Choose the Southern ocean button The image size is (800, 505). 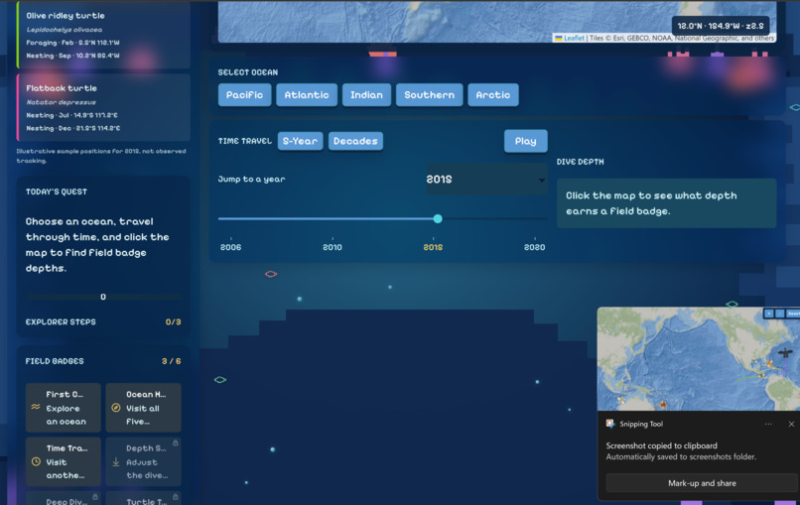(429, 95)
